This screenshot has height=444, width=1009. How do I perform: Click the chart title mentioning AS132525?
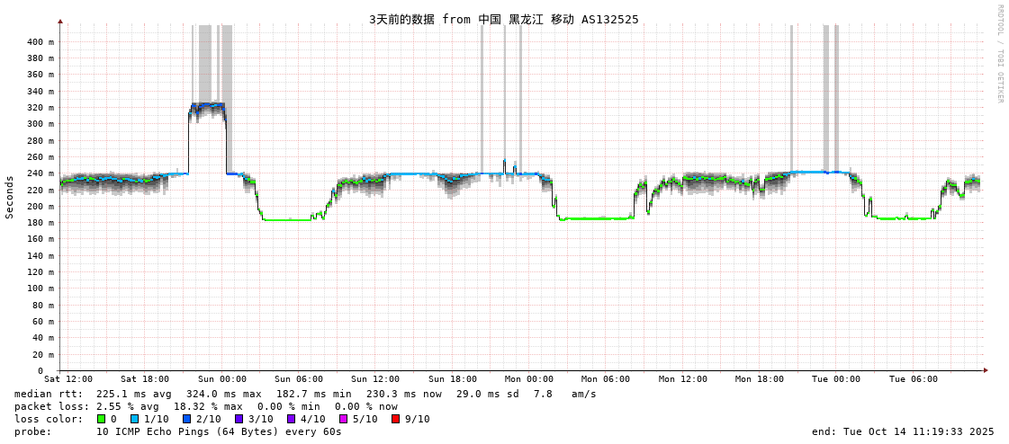(503, 20)
